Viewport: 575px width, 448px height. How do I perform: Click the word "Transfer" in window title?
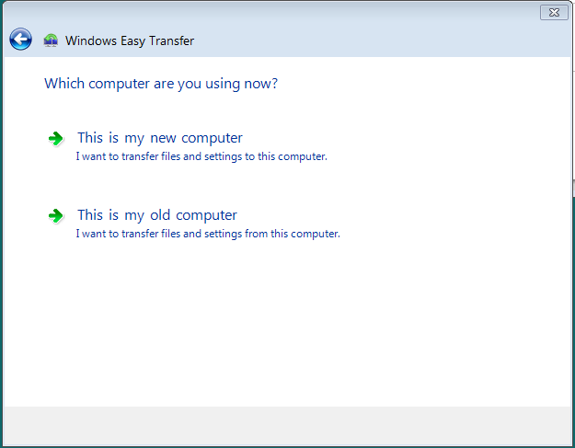pos(171,40)
